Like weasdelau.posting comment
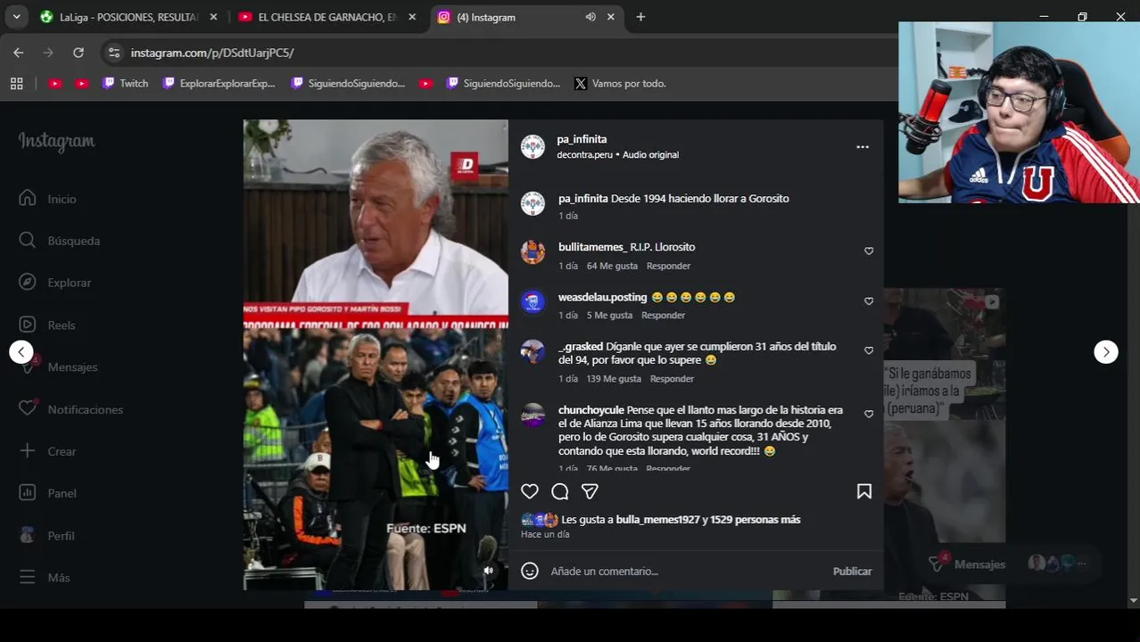Viewport: 1140px width, 642px height. [x=869, y=301]
